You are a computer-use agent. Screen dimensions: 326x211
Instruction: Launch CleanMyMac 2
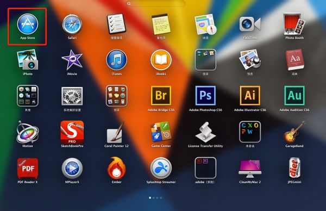(x=250, y=169)
